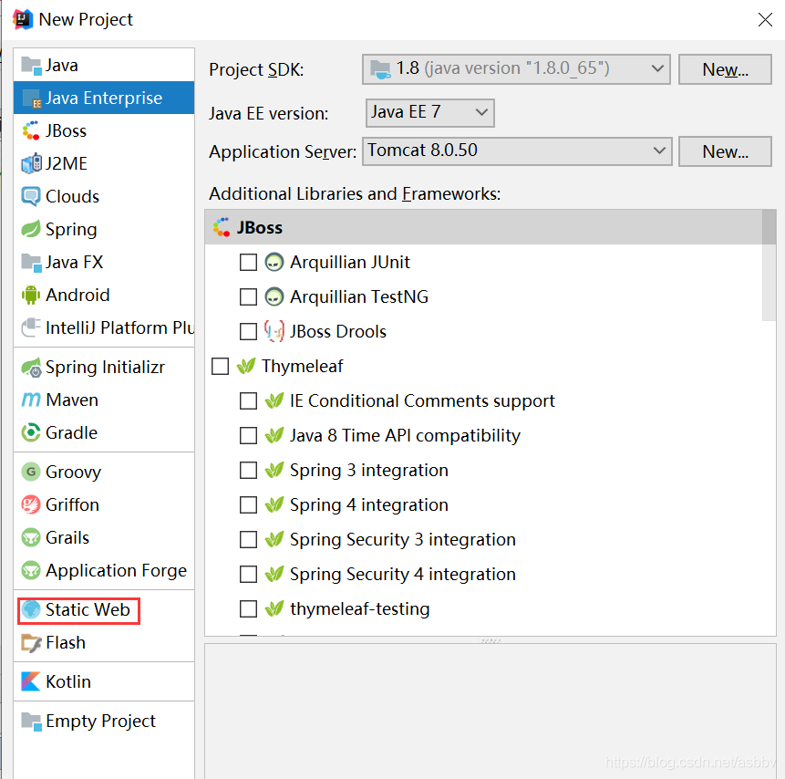
Task: Click the Groovy G icon
Action: pyautogui.click(x=31, y=472)
